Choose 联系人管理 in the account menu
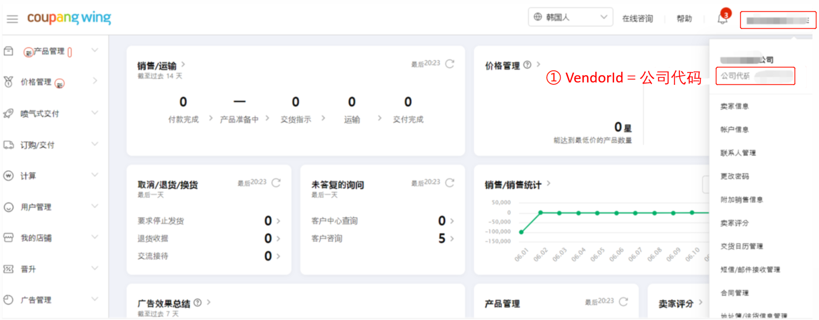 [738, 153]
